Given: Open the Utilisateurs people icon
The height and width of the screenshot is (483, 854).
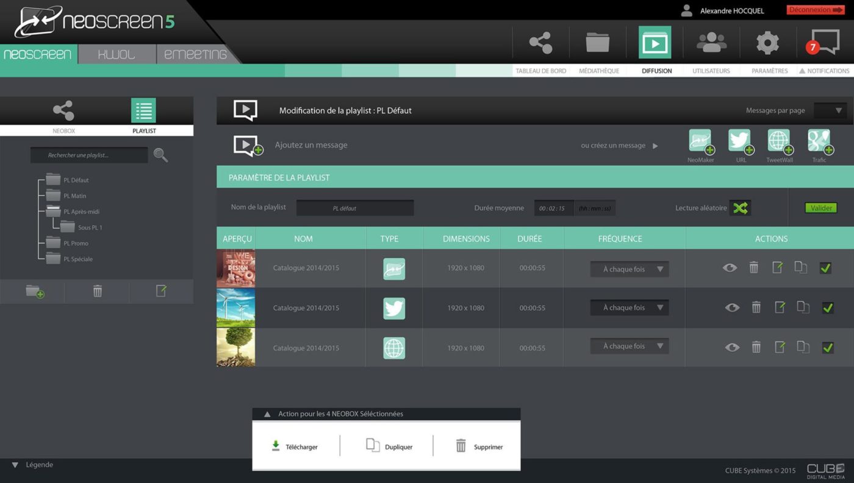Looking at the screenshot, I should [x=711, y=43].
